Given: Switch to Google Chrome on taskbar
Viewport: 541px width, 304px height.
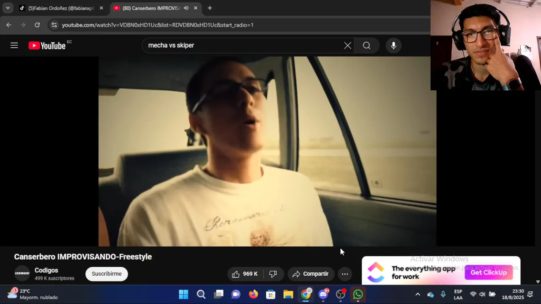Looking at the screenshot, I should (306, 294).
